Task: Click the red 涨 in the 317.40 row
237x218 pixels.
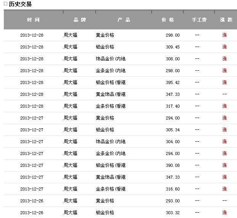Action: [x=224, y=106]
